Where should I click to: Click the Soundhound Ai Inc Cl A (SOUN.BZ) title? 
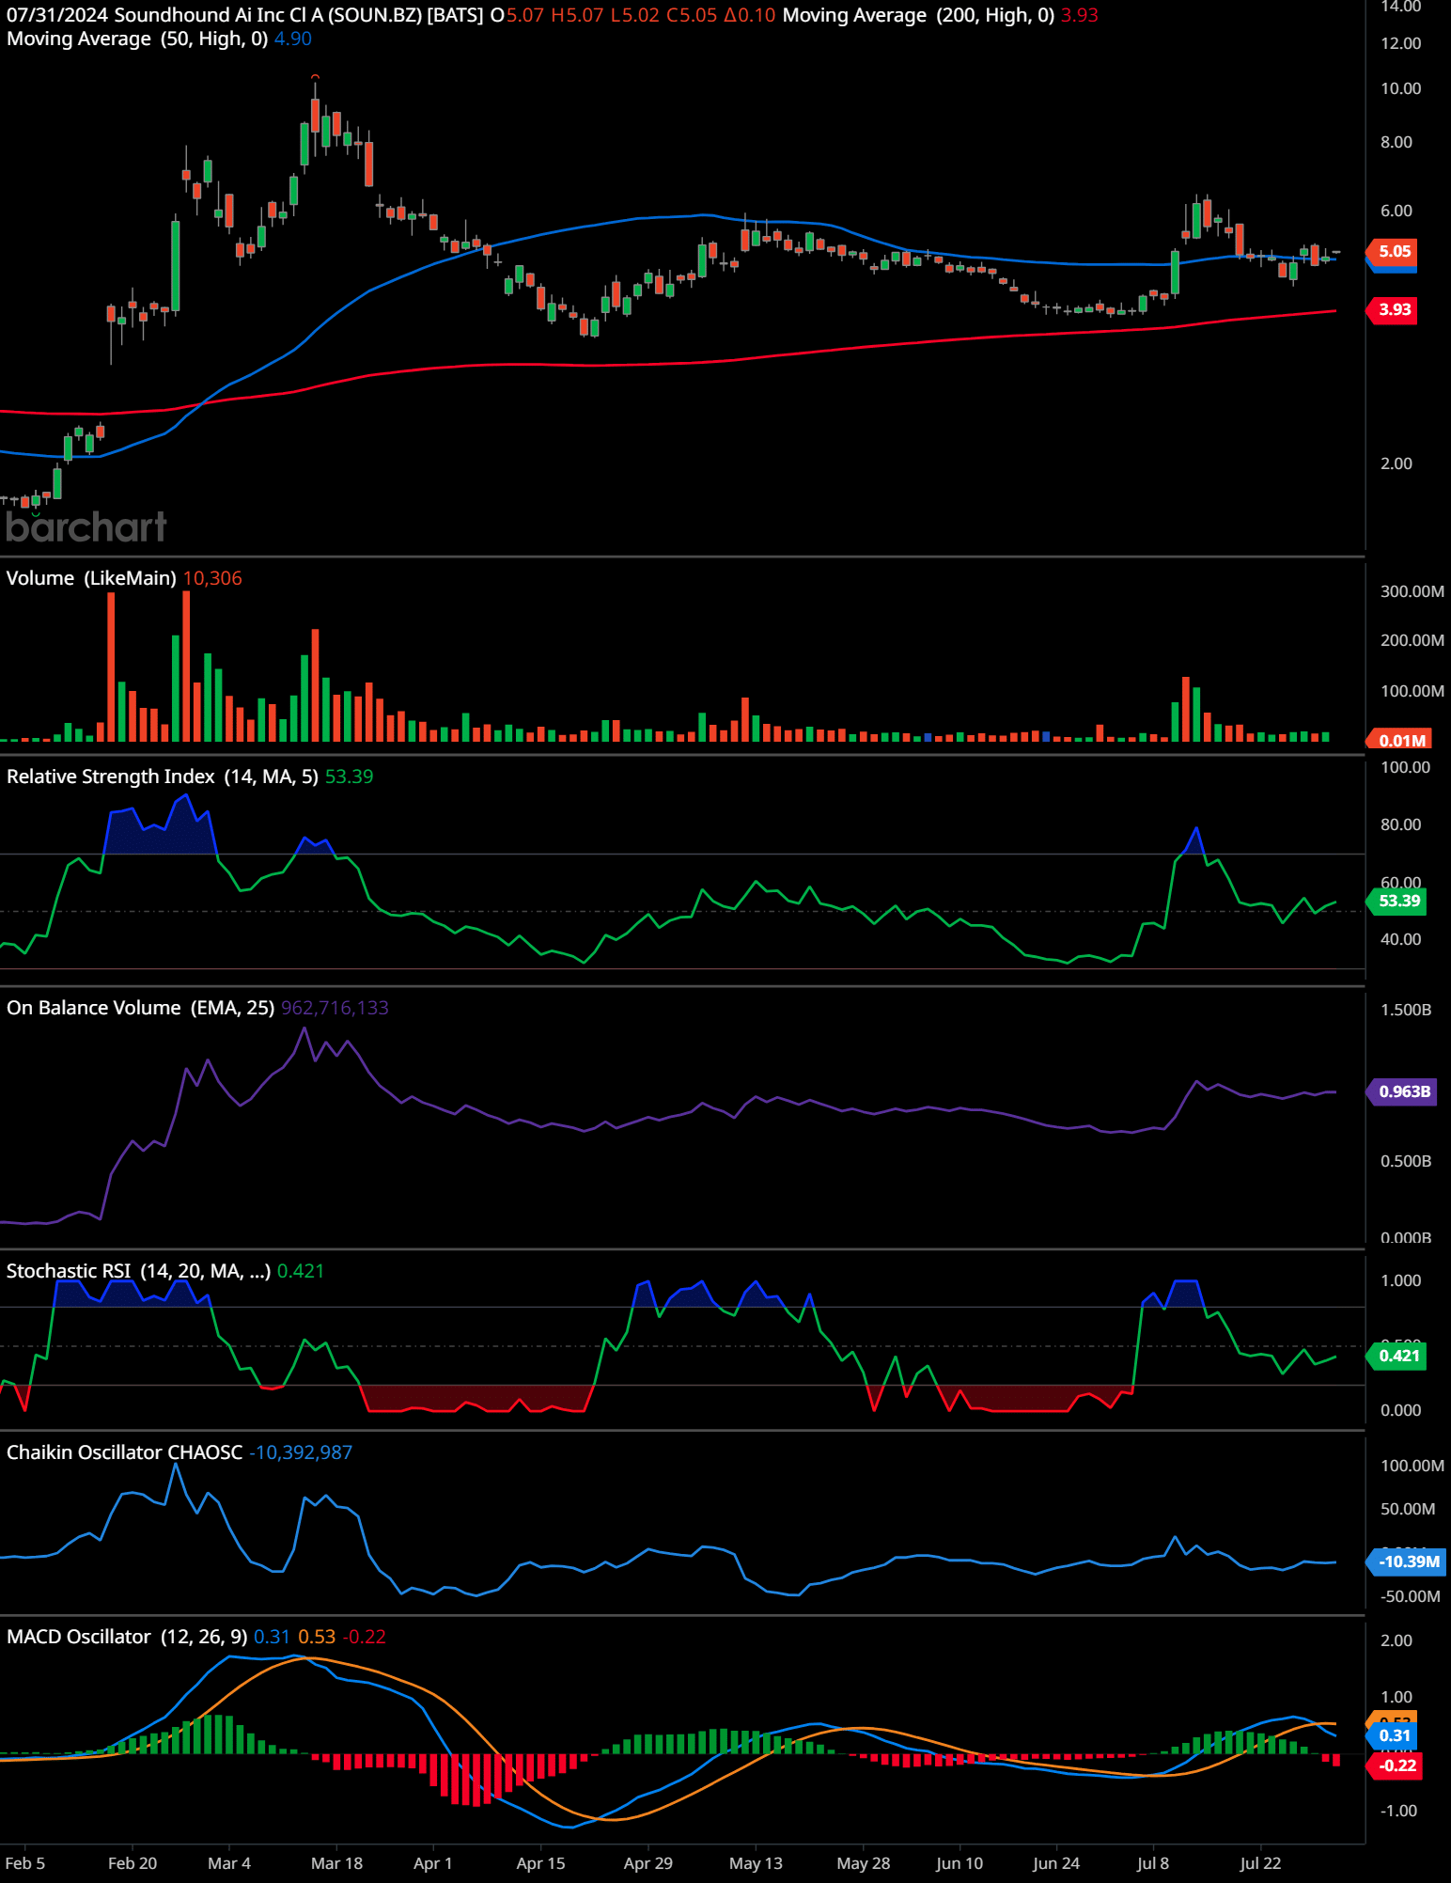pyautogui.click(x=268, y=15)
